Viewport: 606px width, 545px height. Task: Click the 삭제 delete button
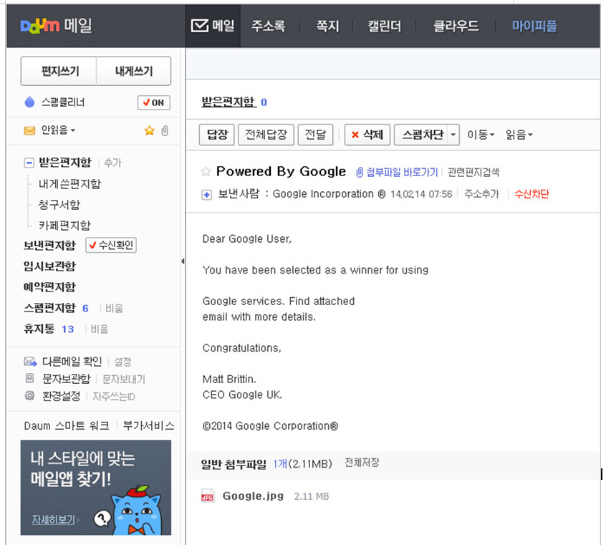[367, 135]
